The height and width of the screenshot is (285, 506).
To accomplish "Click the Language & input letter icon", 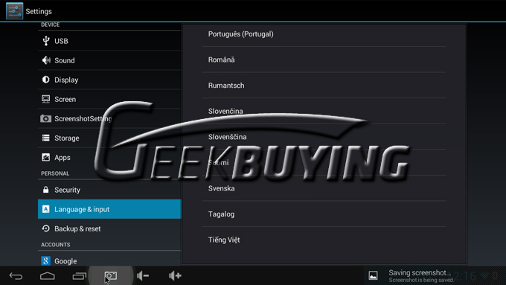I will 46,209.
